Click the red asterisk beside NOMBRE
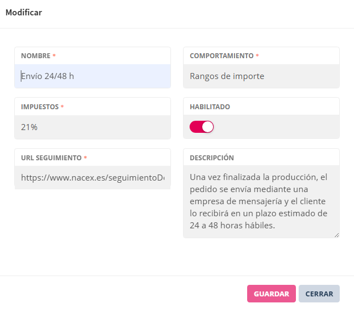354x309 pixels. click(54, 56)
